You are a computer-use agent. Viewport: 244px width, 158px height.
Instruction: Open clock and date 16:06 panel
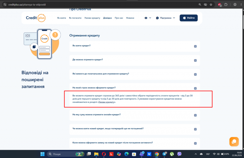(x=237, y=154)
